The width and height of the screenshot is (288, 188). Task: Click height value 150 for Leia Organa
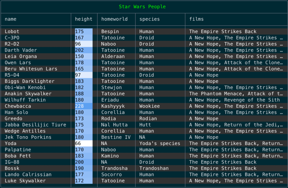point(79,57)
